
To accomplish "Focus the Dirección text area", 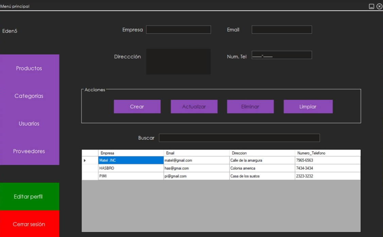I will (178, 61).
